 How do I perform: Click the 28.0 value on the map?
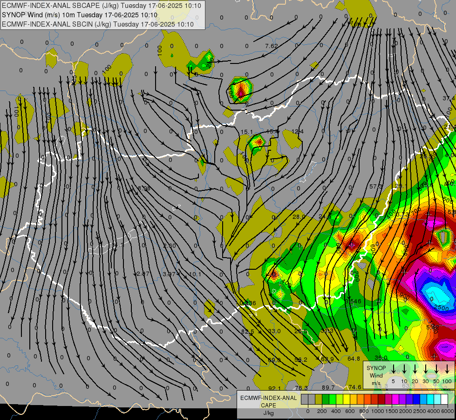click(x=299, y=217)
